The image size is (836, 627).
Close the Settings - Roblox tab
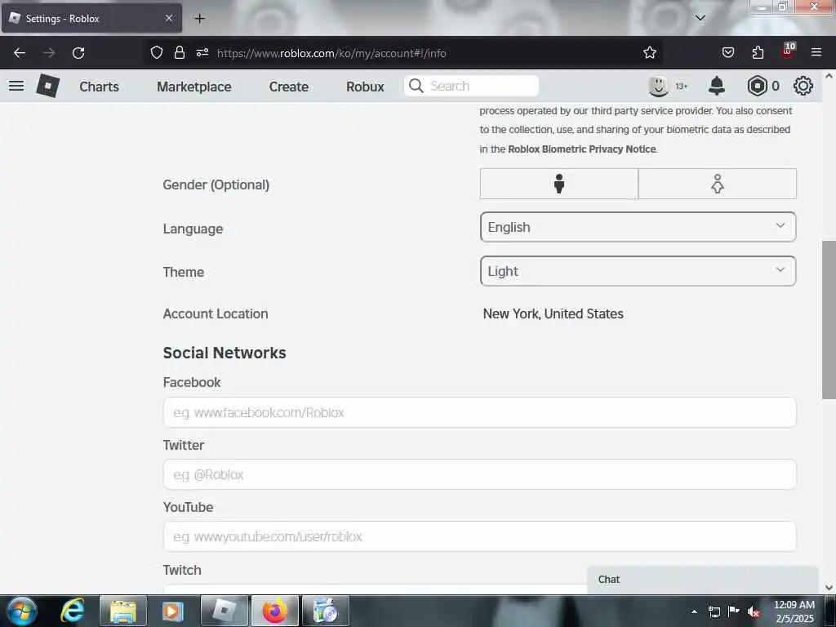(169, 18)
